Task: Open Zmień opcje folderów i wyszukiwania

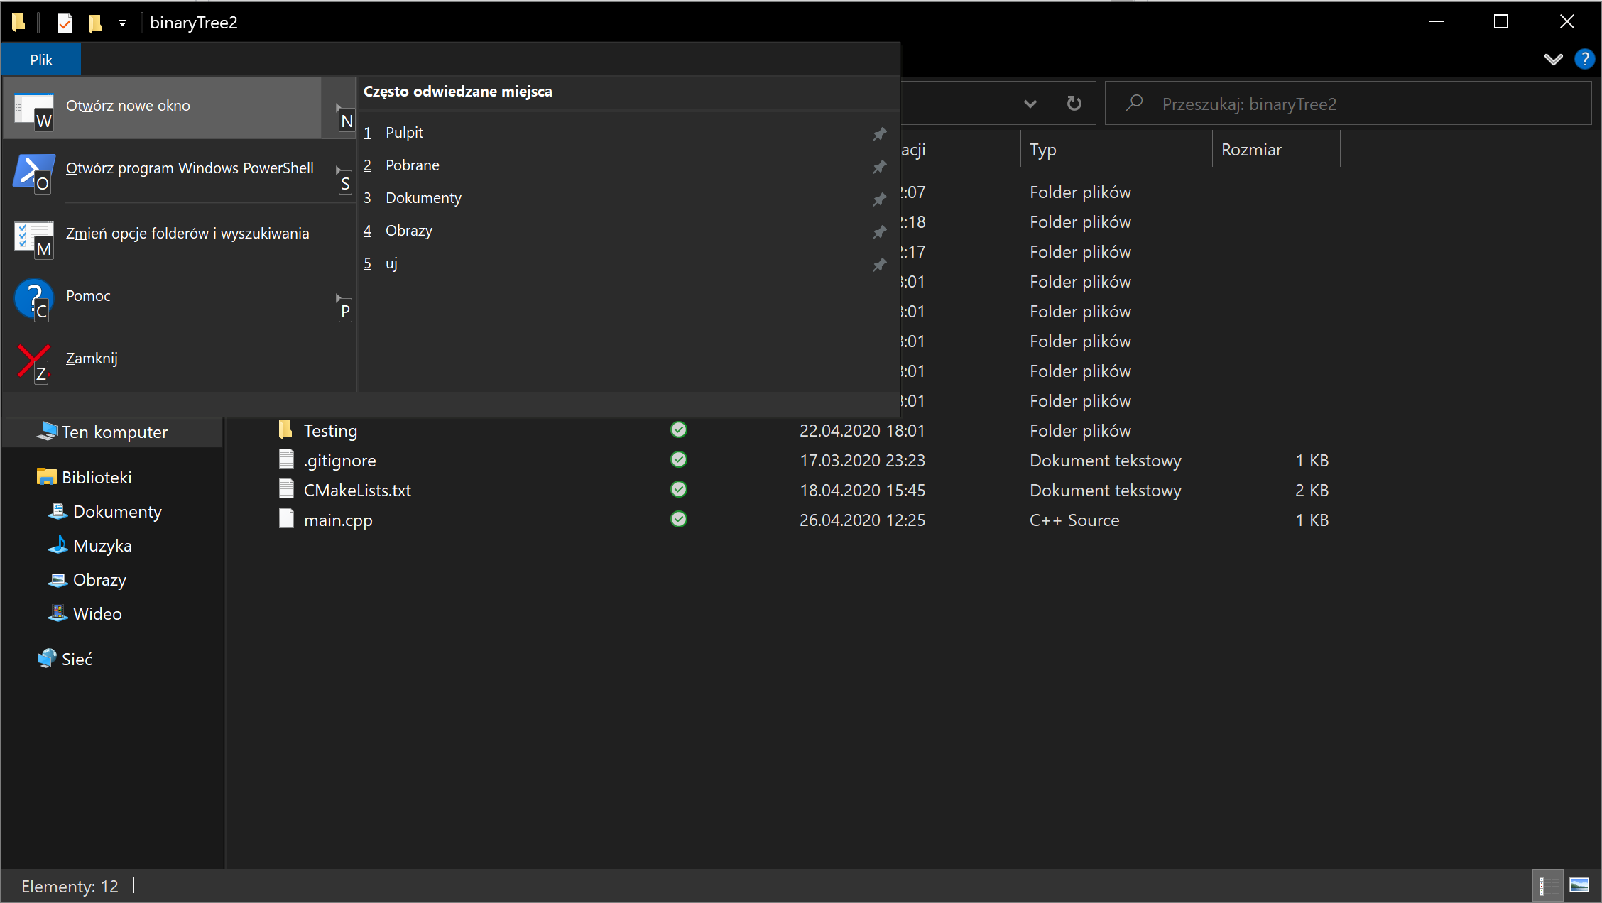Action: click(x=187, y=233)
